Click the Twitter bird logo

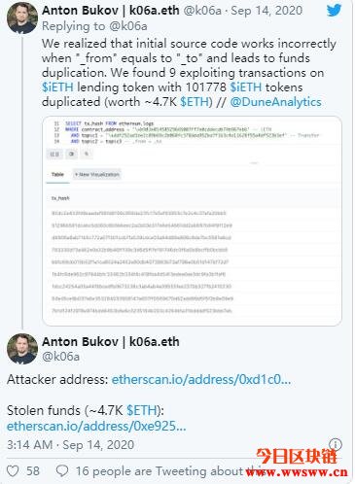[334, 10]
